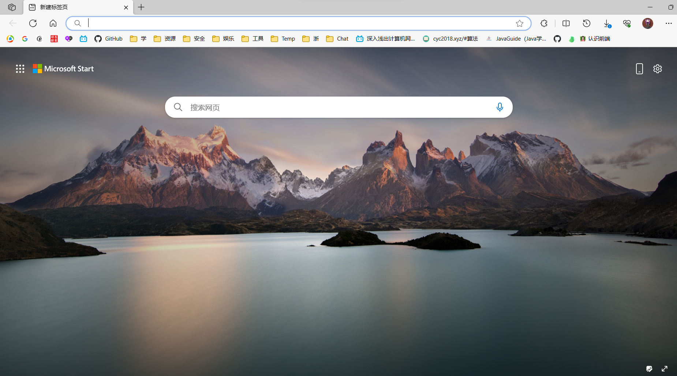The image size is (677, 376).
Task: Open the Microsoft Start link
Action: coord(63,69)
